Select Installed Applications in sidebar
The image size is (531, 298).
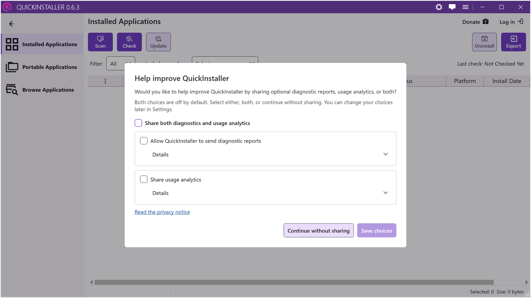[x=41, y=44]
